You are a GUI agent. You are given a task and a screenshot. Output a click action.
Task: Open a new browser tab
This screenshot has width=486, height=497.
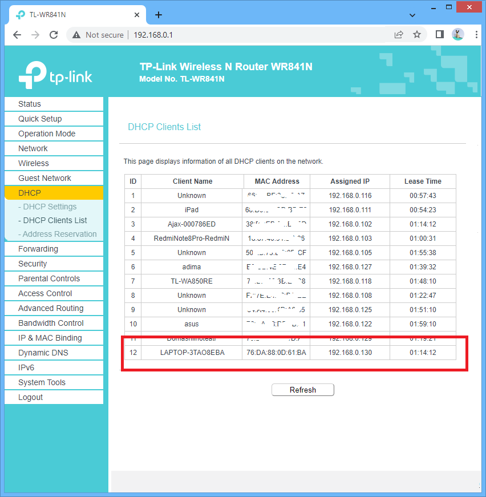point(159,15)
